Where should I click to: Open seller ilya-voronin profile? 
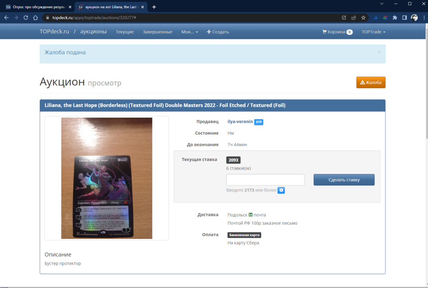point(240,122)
